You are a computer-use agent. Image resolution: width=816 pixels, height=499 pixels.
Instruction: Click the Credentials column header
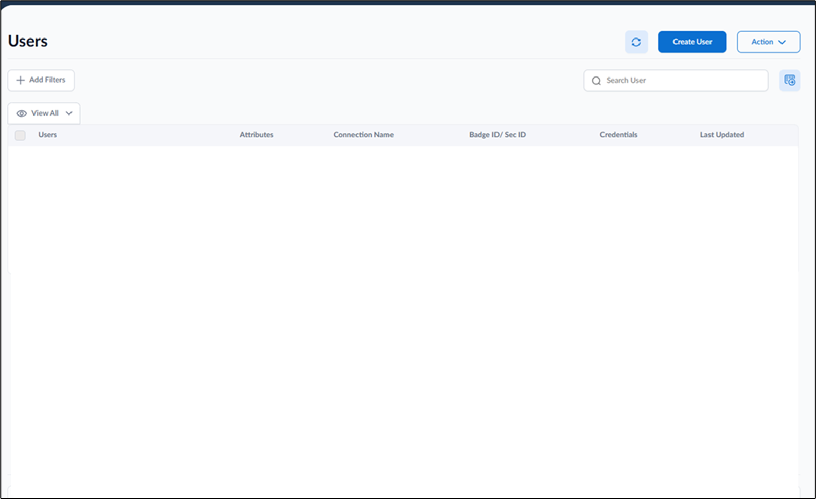tap(619, 135)
